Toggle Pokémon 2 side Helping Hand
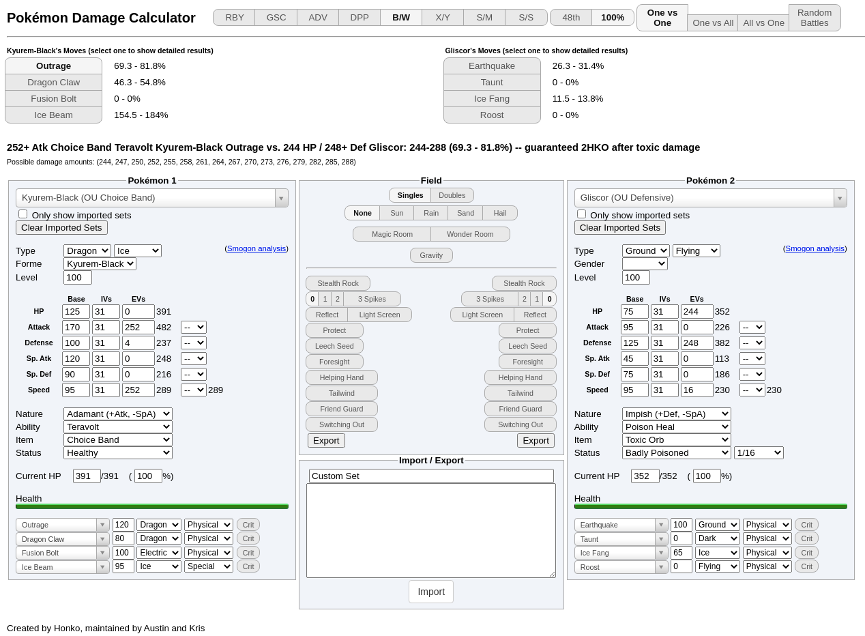The image size is (865, 636). [x=520, y=377]
